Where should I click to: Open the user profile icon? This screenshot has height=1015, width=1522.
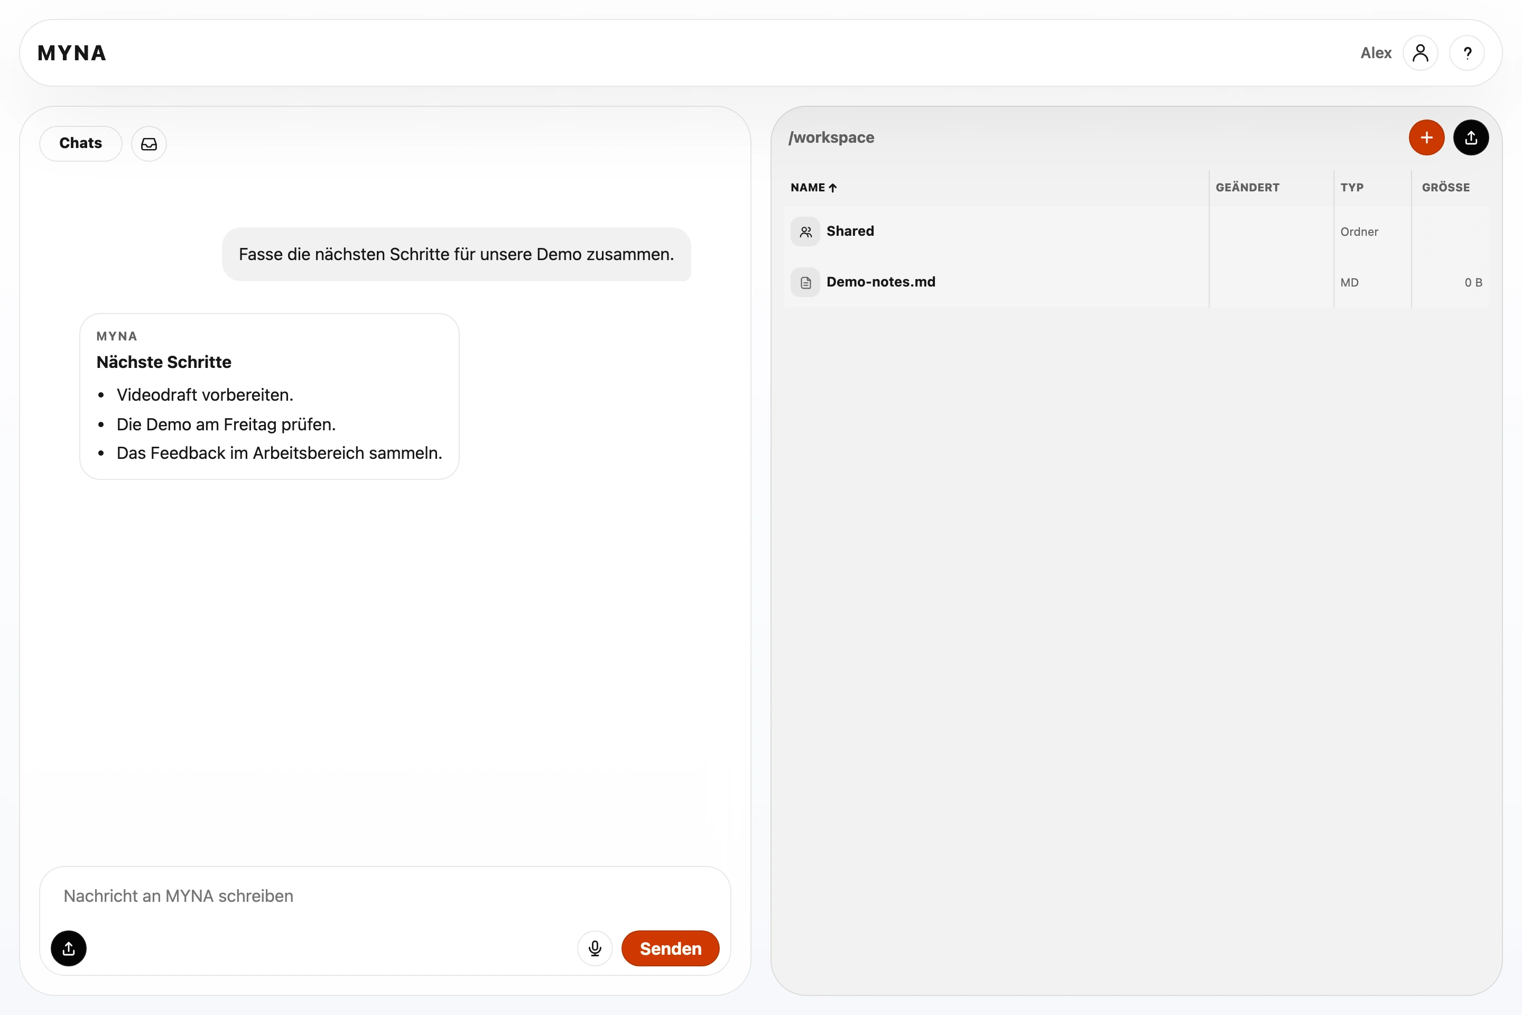1420,53
